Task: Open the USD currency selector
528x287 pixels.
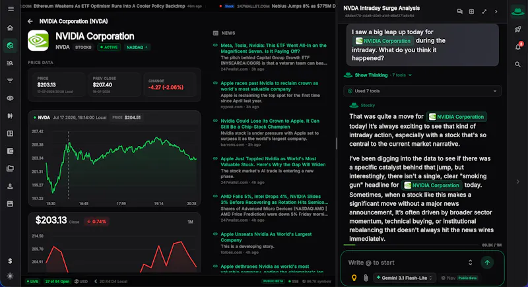Action: click(81, 281)
